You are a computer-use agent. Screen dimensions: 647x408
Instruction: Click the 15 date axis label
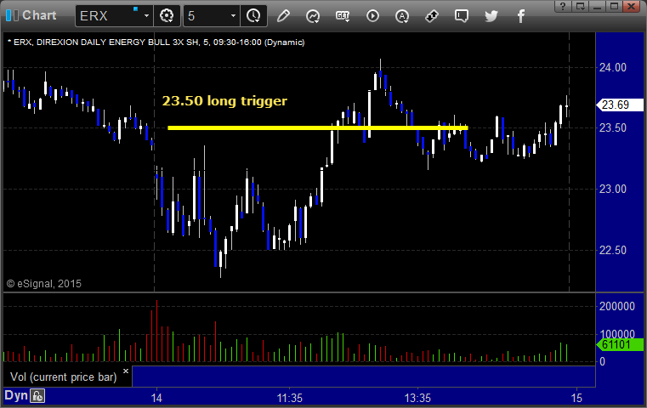[576, 398]
